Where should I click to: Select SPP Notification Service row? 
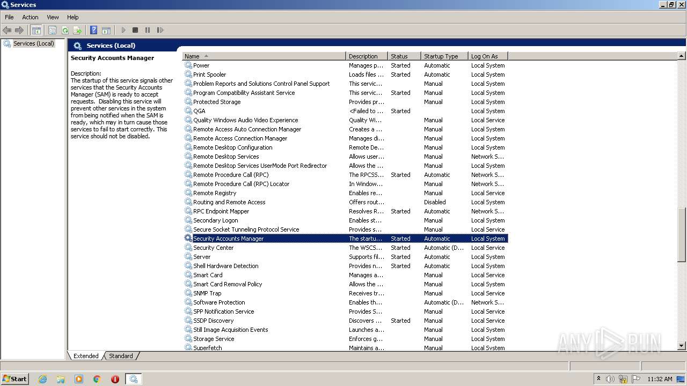pyautogui.click(x=345, y=311)
